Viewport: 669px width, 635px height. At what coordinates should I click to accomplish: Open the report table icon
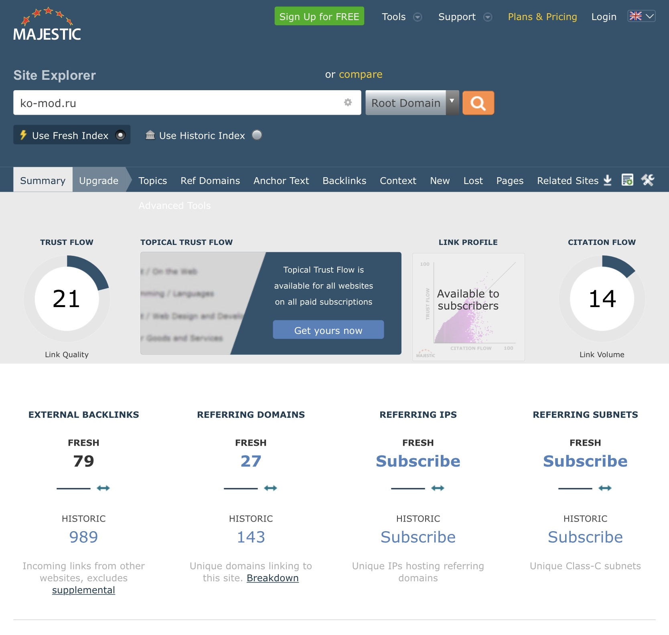tap(627, 180)
